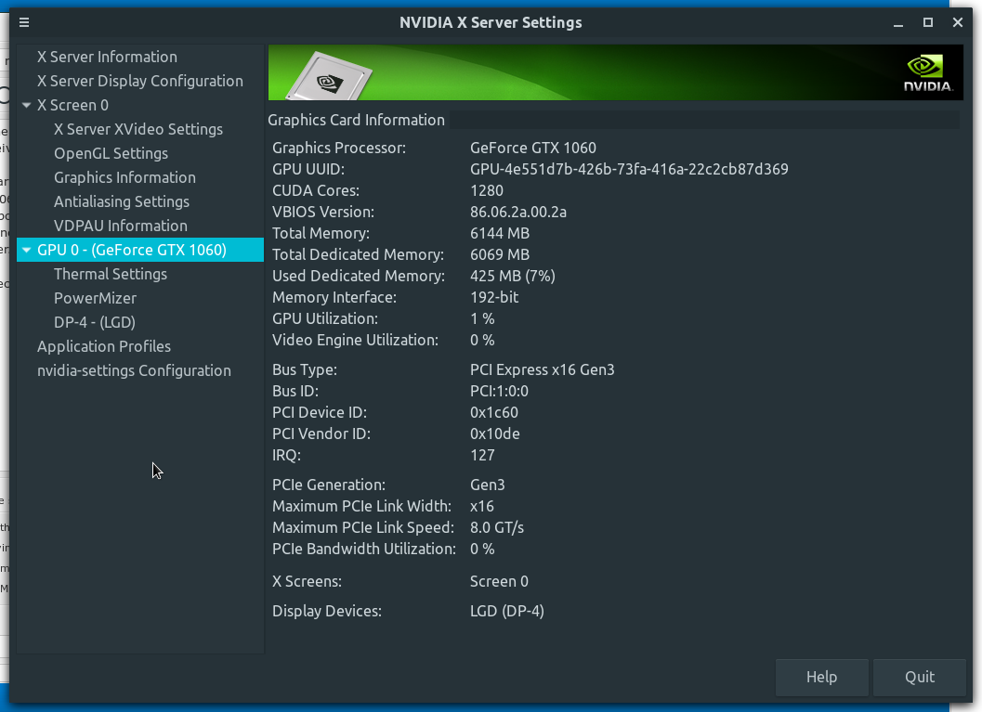Select DP-4 - (LGD) display entry
982x712 pixels.
pyautogui.click(x=94, y=322)
